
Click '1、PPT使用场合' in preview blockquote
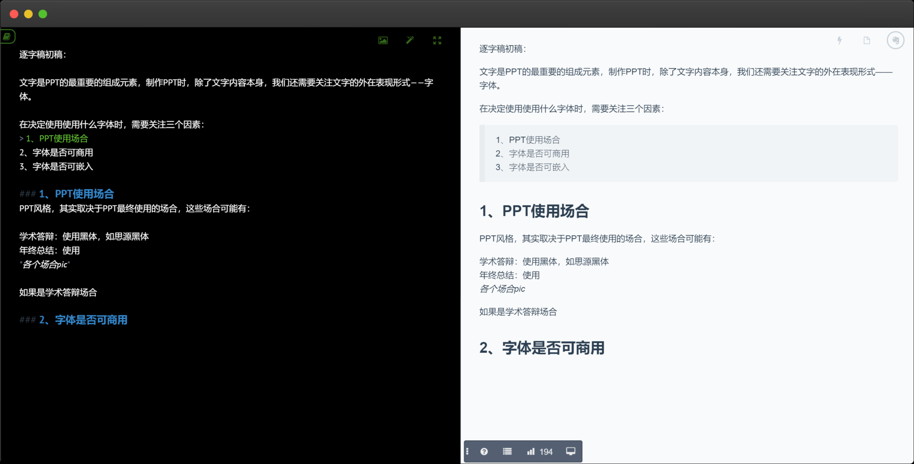click(x=527, y=140)
